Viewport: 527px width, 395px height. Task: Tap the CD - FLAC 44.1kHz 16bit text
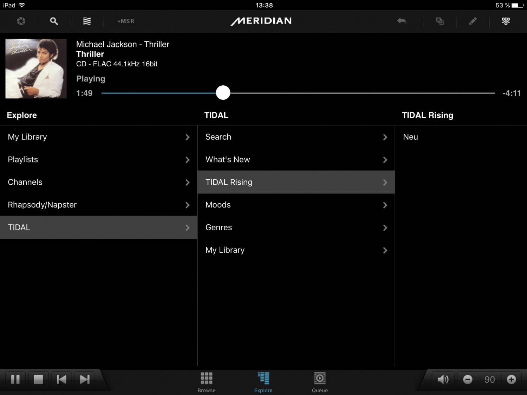click(x=117, y=64)
